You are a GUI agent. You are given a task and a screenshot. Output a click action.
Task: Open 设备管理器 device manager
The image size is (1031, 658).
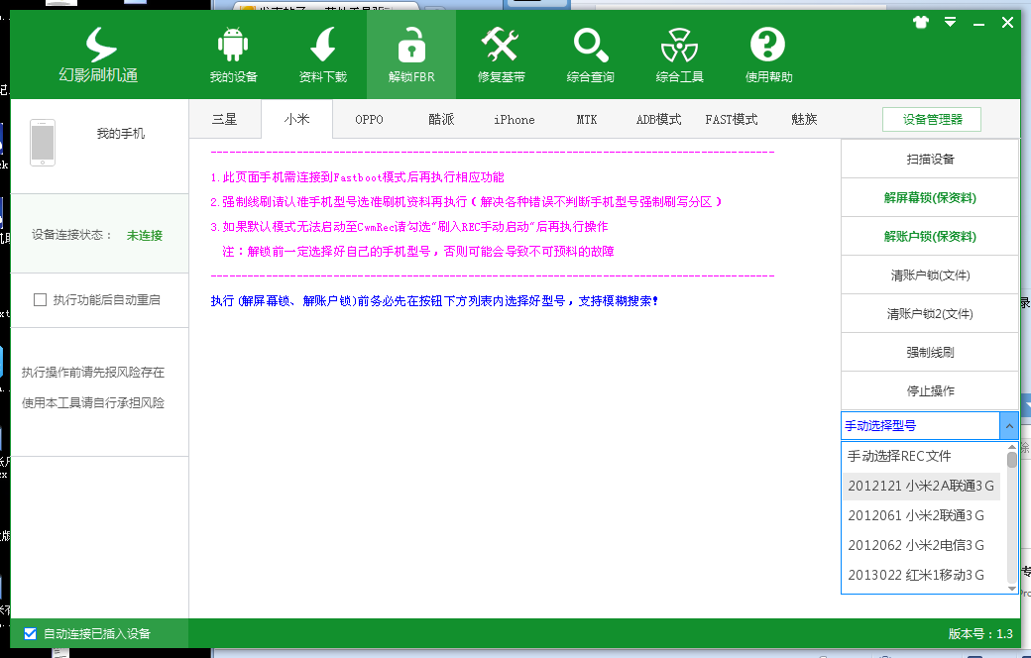click(x=929, y=119)
